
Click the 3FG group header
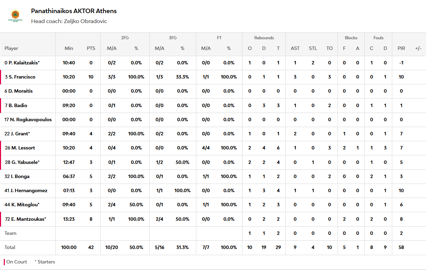(x=173, y=38)
